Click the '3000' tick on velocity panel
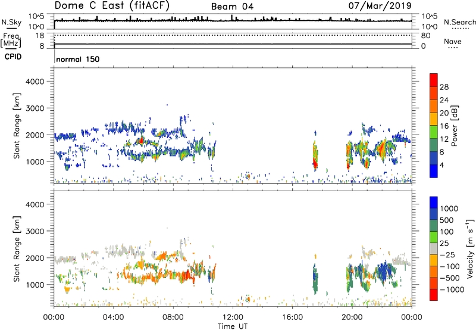This screenshot has height=330, width=476. (35, 231)
